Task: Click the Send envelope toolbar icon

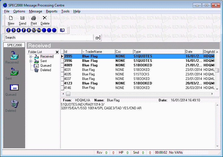Action: coord(22,18)
